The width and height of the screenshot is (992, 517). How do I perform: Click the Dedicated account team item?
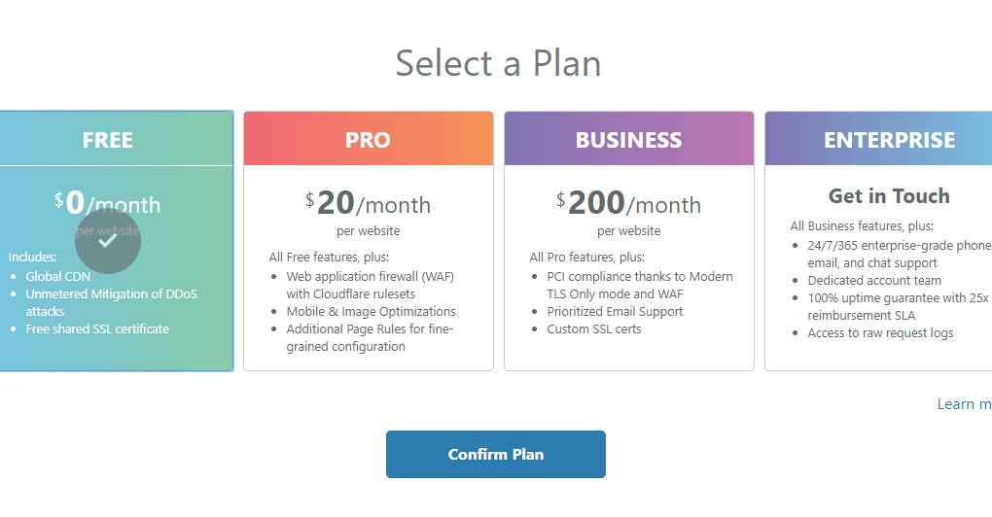click(874, 281)
